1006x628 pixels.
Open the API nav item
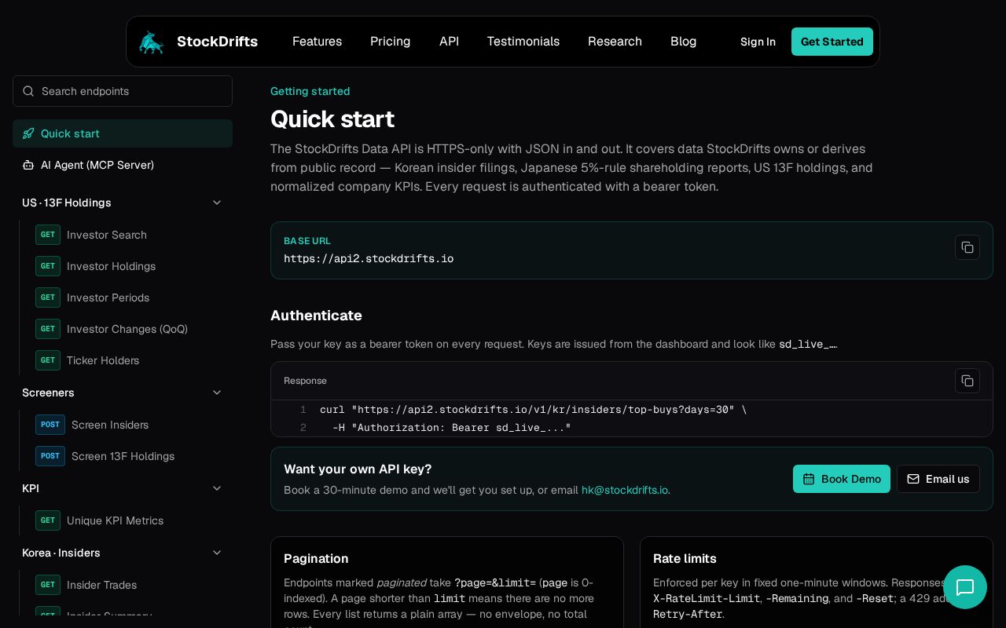449,42
